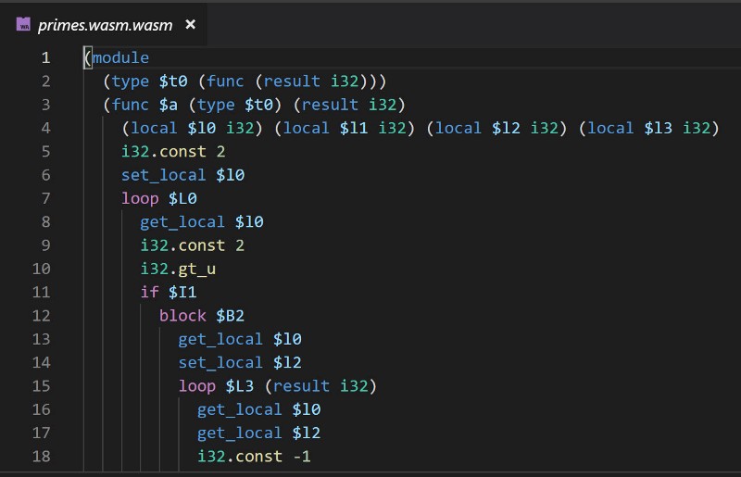741x477 pixels.
Task: Click 'i32.const -1' on line 18
Action: [x=254, y=457]
